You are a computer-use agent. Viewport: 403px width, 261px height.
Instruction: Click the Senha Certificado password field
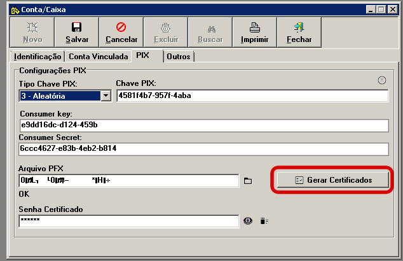128,221
